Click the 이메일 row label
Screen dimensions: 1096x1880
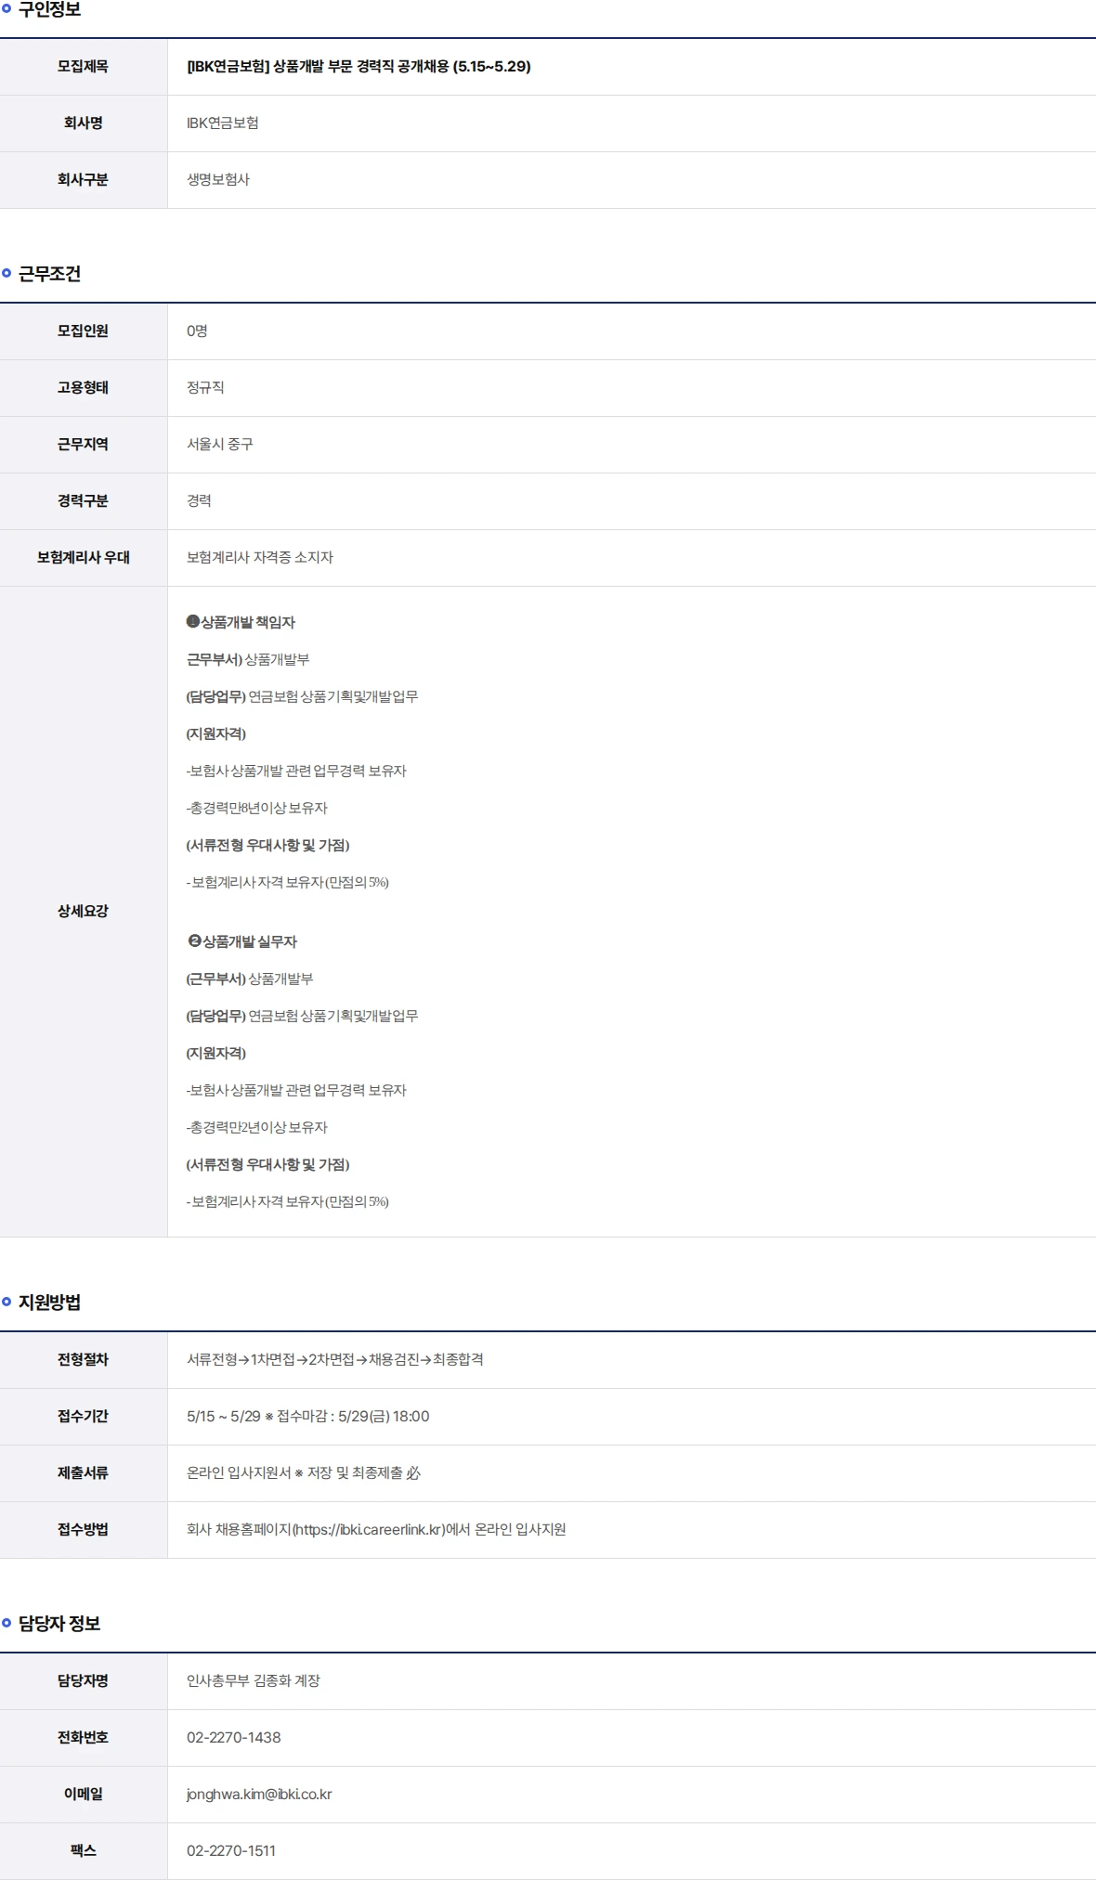pyautogui.click(x=83, y=1795)
